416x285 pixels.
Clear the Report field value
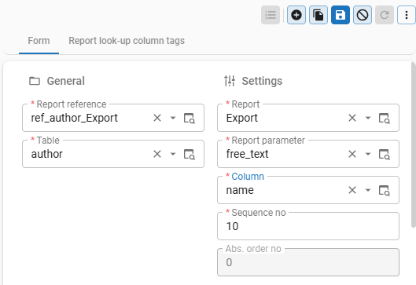352,118
